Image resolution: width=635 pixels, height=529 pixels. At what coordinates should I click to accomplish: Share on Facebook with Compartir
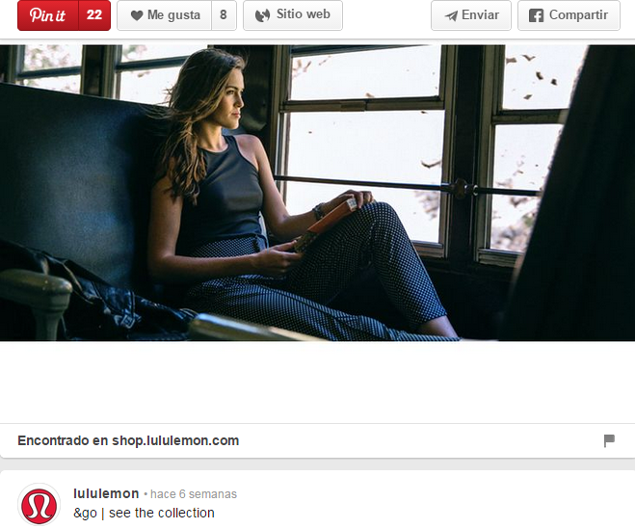point(569,15)
